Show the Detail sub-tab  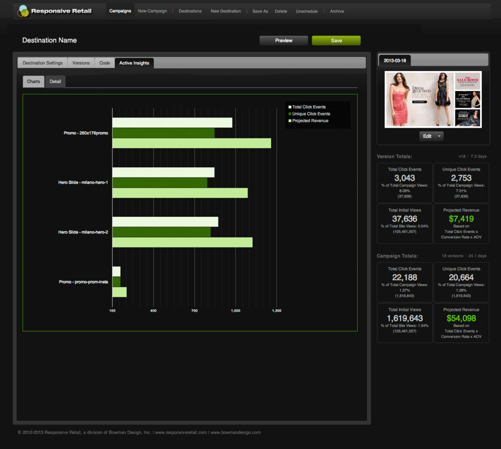click(x=55, y=81)
